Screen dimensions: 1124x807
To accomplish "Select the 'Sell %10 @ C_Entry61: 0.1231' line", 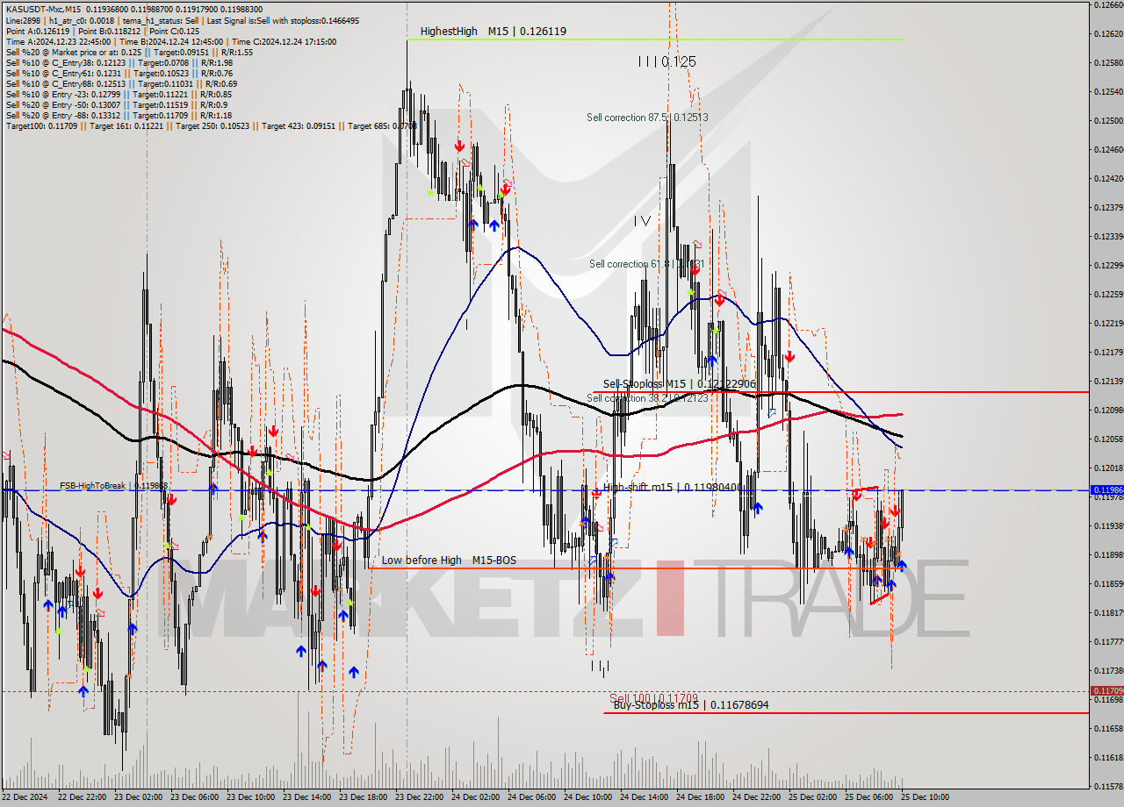I will tap(119, 73).
